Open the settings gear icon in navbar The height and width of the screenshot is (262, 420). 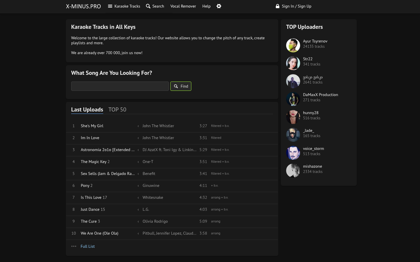219,6
